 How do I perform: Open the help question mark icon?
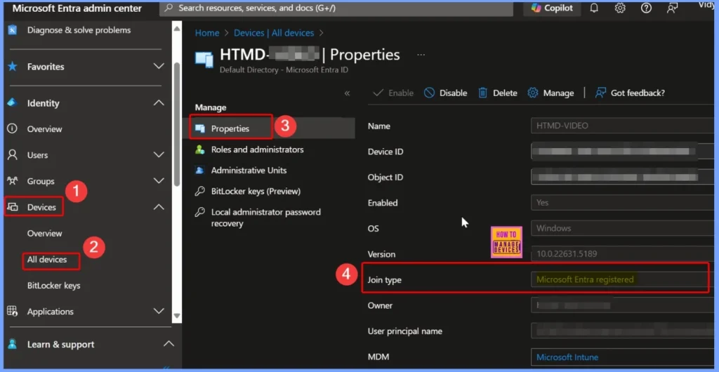pos(646,8)
